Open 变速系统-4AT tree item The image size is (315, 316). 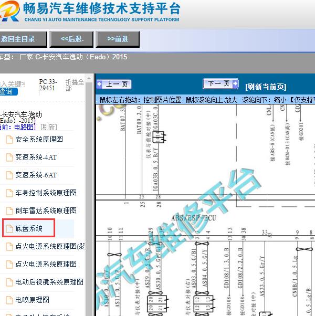36,157
